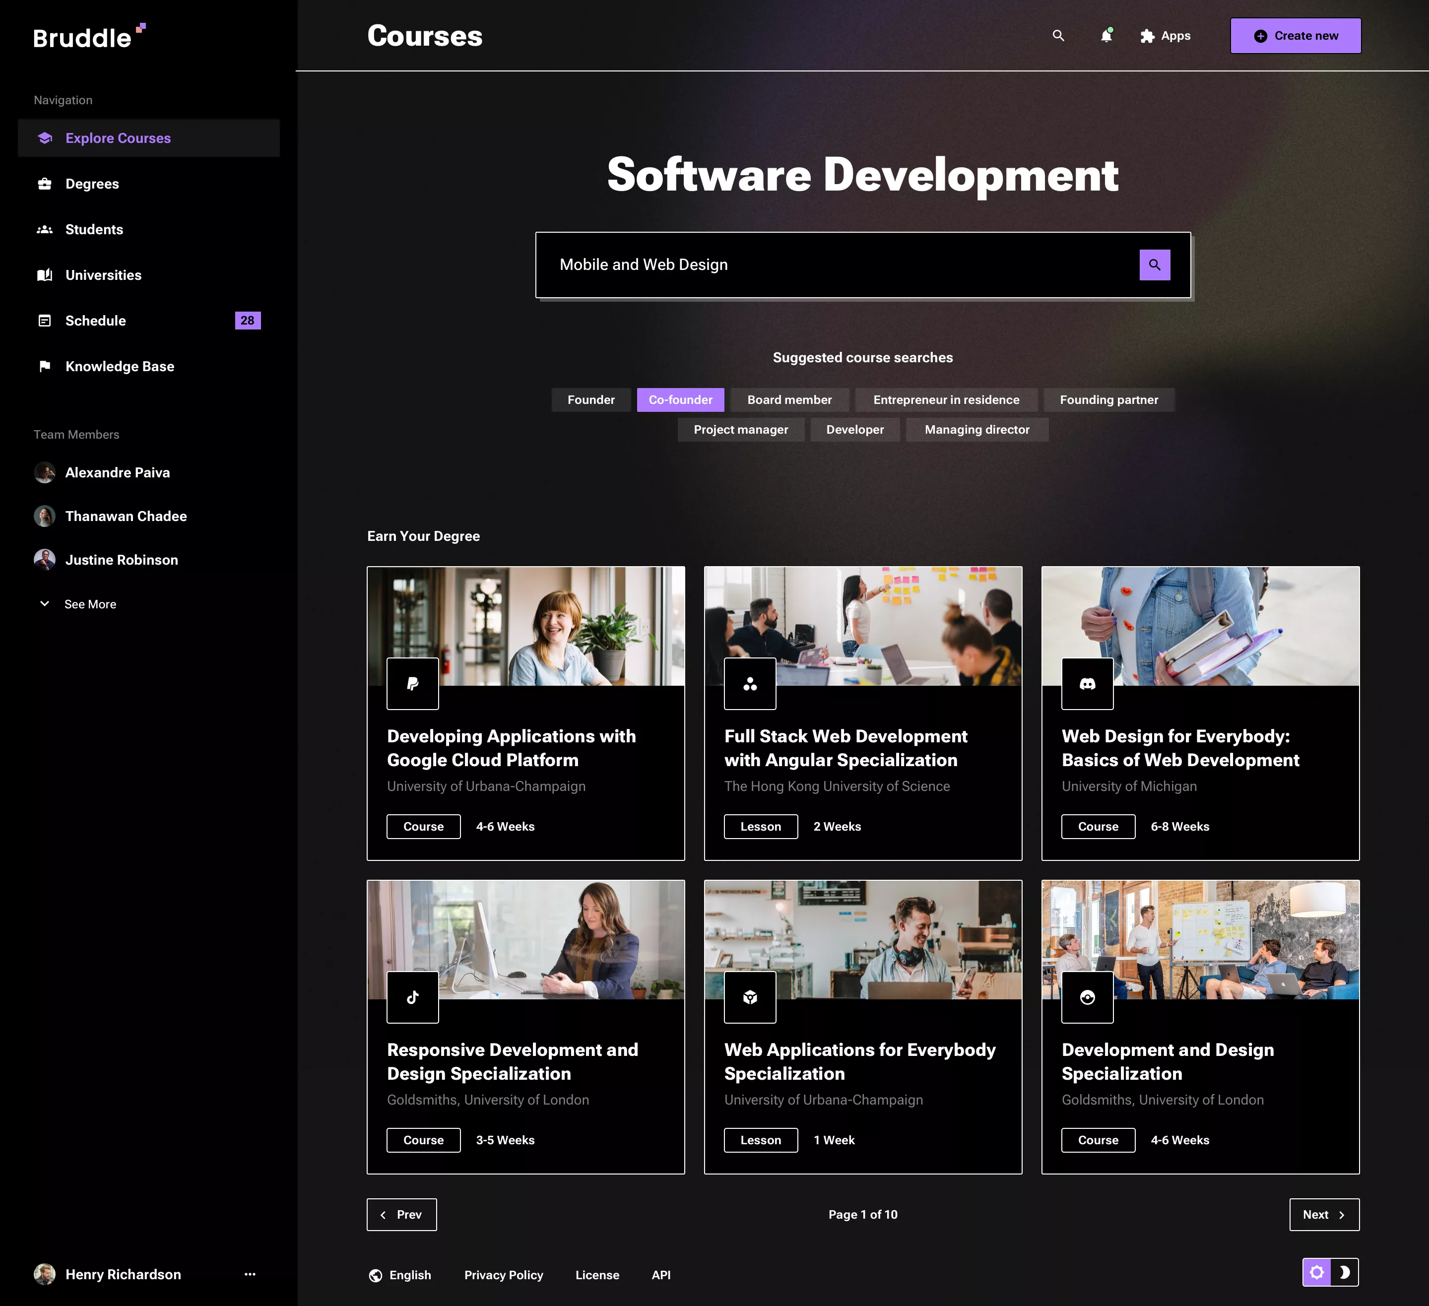Click inside the Mobile and Web Design search field
The image size is (1429, 1306).
(779, 264)
